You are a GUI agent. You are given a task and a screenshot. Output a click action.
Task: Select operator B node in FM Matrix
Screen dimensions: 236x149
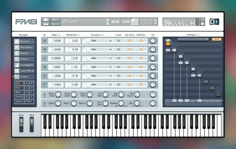pyautogui.click(x=174, y=50)
